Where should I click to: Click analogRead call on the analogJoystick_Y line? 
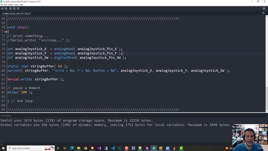coord(64,53)
